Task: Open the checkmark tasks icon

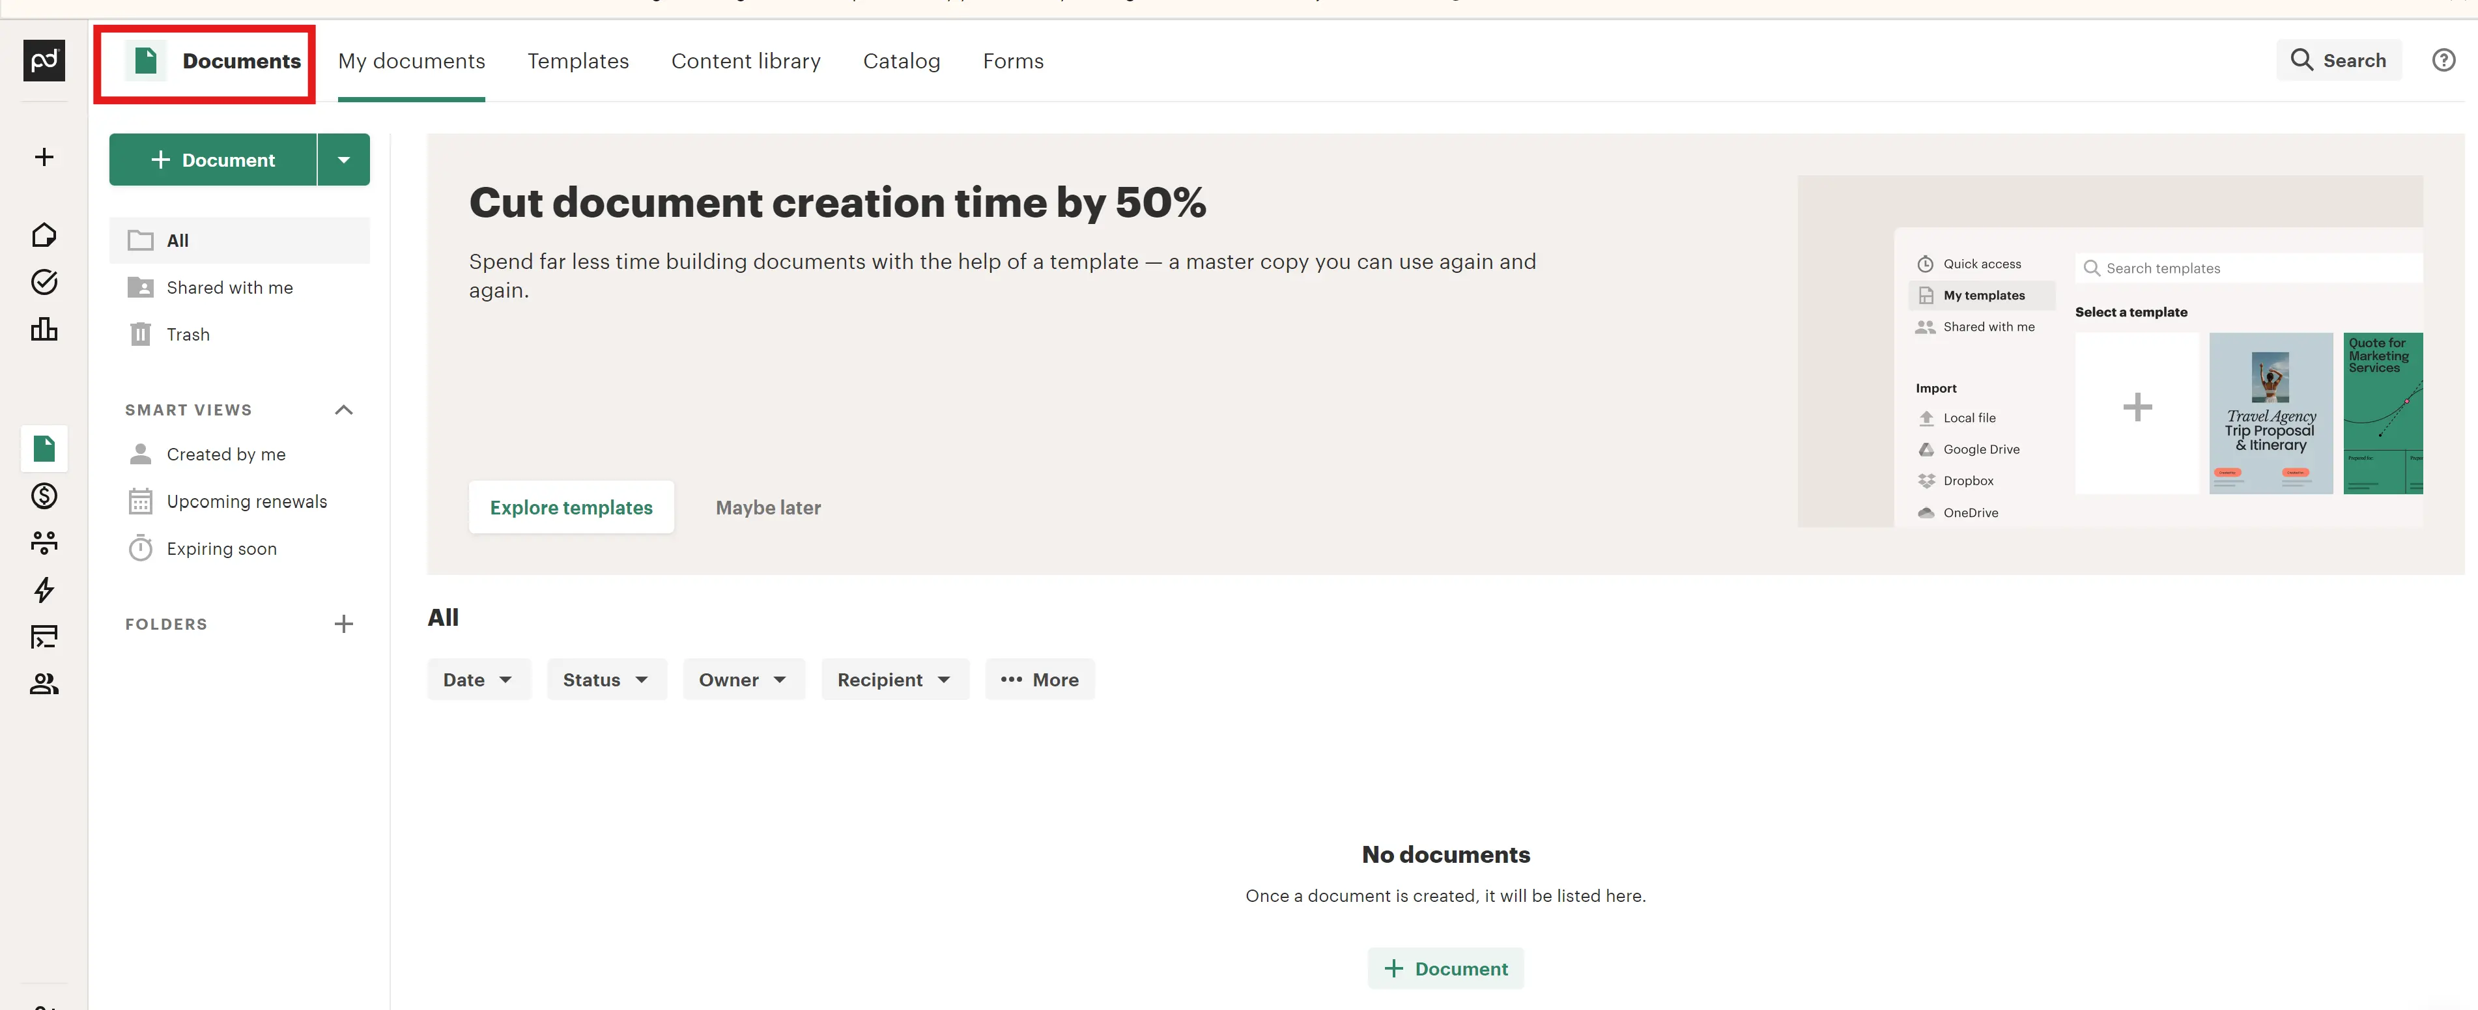Action: (x=44, y=282)
